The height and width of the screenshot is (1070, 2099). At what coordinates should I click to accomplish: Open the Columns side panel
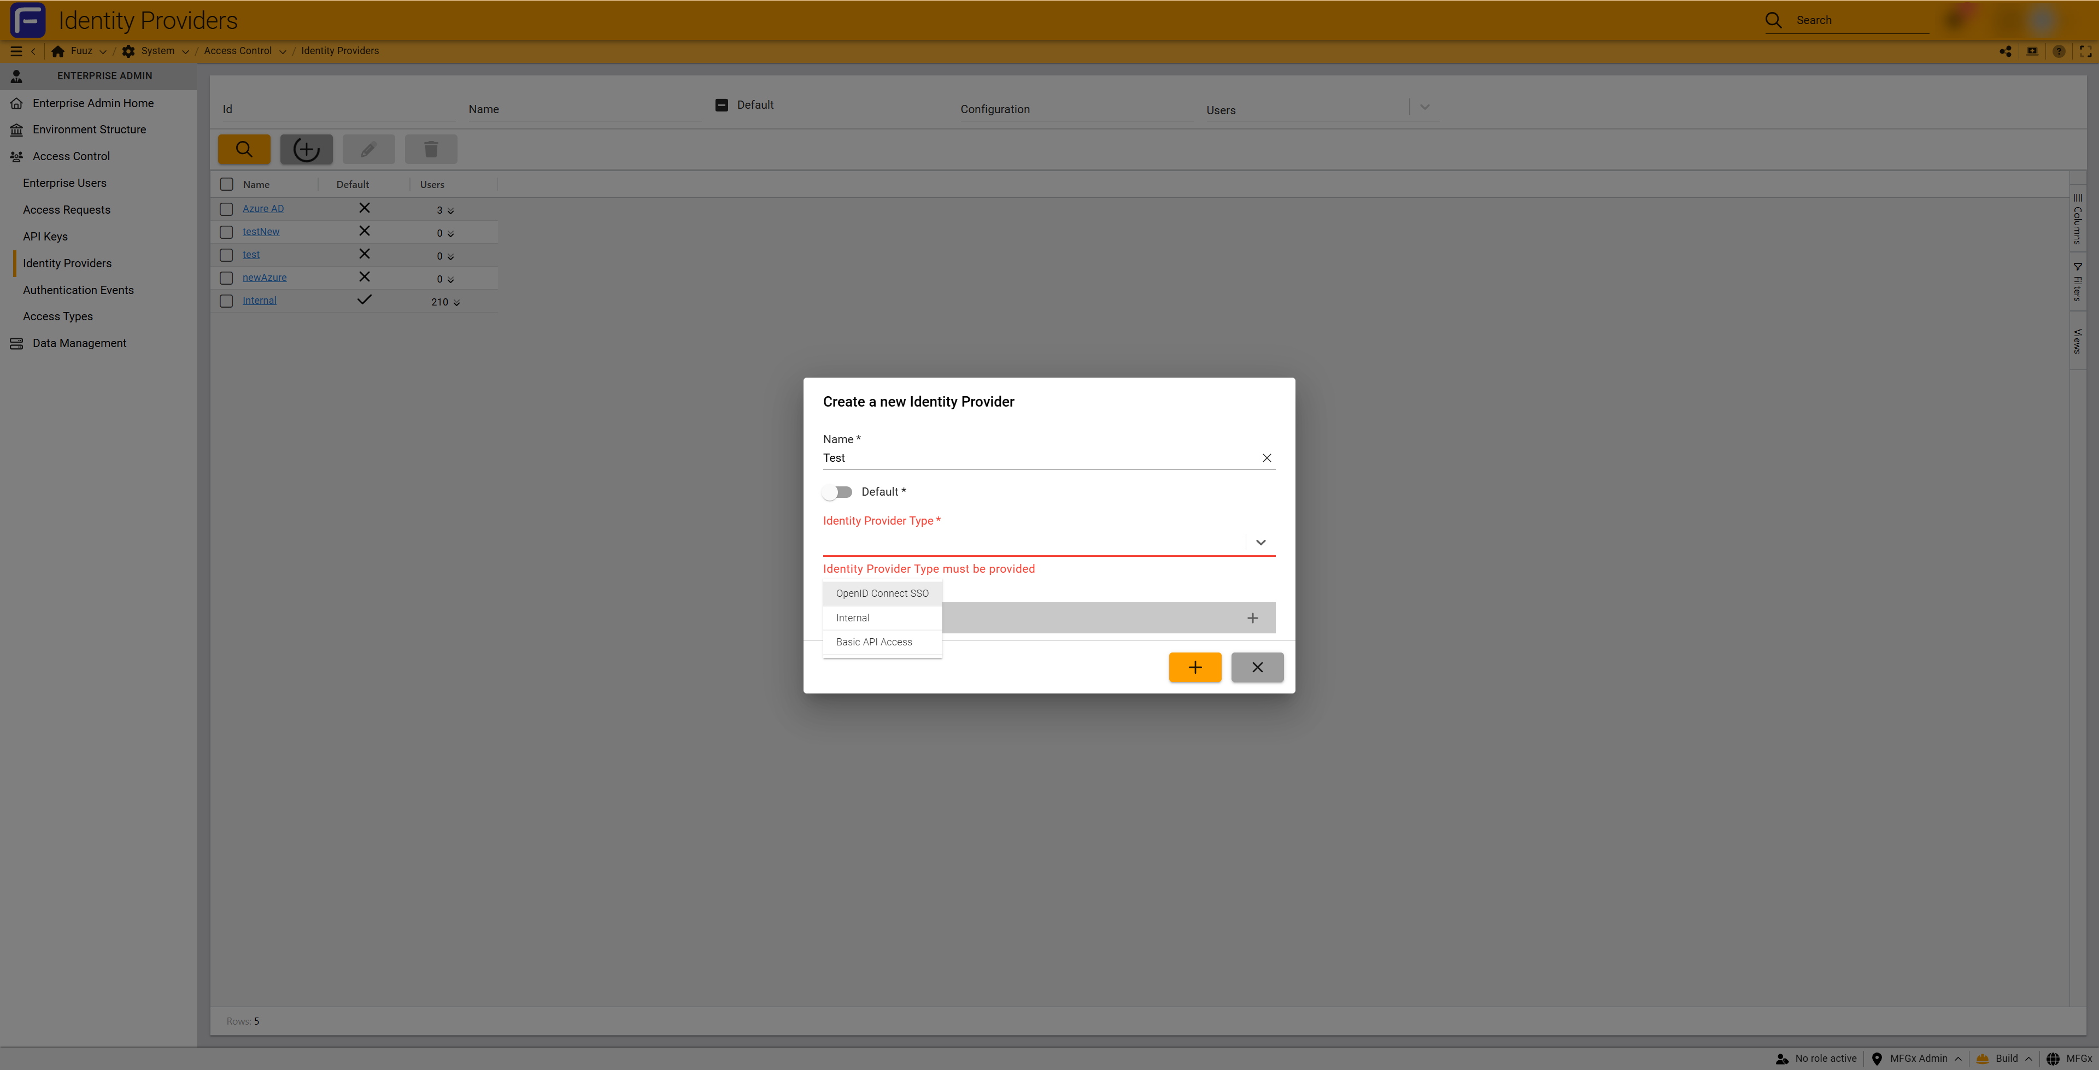2078,219
